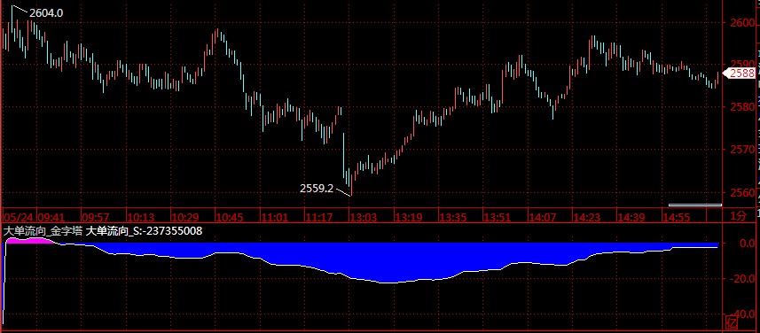The width and height of the screenshot is (760, 333).
Task: Click the 13:03 time label
Action: 364,216
